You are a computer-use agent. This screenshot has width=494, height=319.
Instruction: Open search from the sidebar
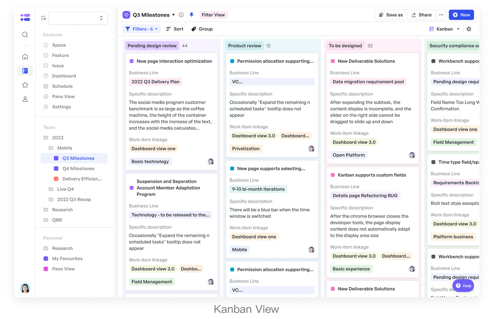[25, 34]
